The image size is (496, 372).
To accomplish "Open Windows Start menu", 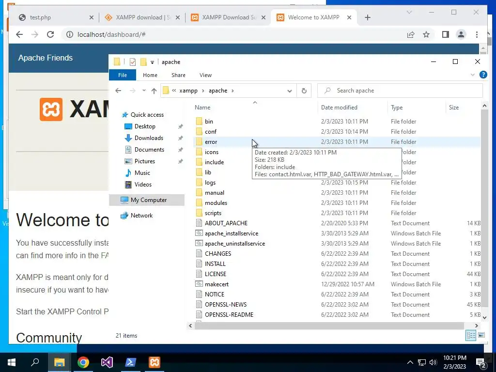I will pyautogui.click(x=12, y=362).
